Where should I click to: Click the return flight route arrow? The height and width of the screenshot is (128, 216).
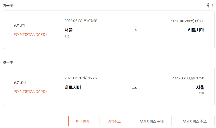pyautogui.click(x=134, y=88)
